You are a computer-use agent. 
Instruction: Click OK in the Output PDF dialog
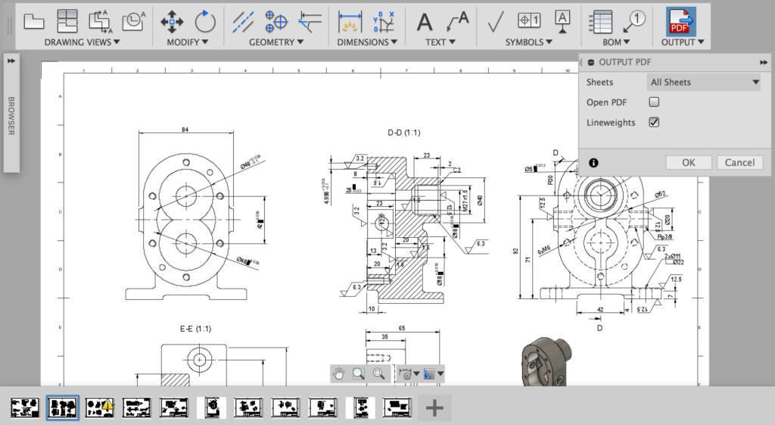(688, 163)
